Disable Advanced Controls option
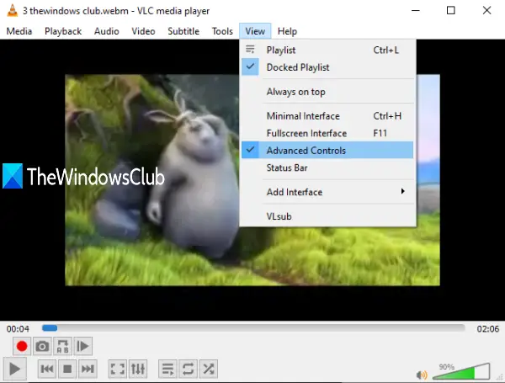 (327, 150)
